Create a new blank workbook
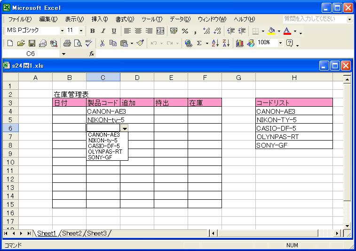This screenshot has height=251, width=356. 10,43
